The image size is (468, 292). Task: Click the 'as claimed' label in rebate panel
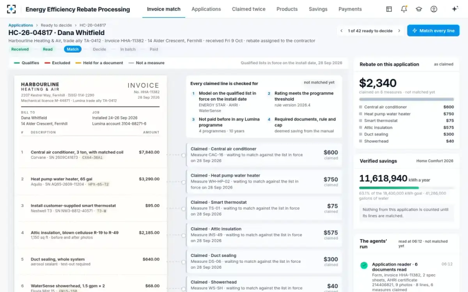443,65
